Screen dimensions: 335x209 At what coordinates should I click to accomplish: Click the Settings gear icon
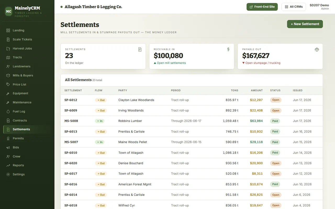coord(8,174)
